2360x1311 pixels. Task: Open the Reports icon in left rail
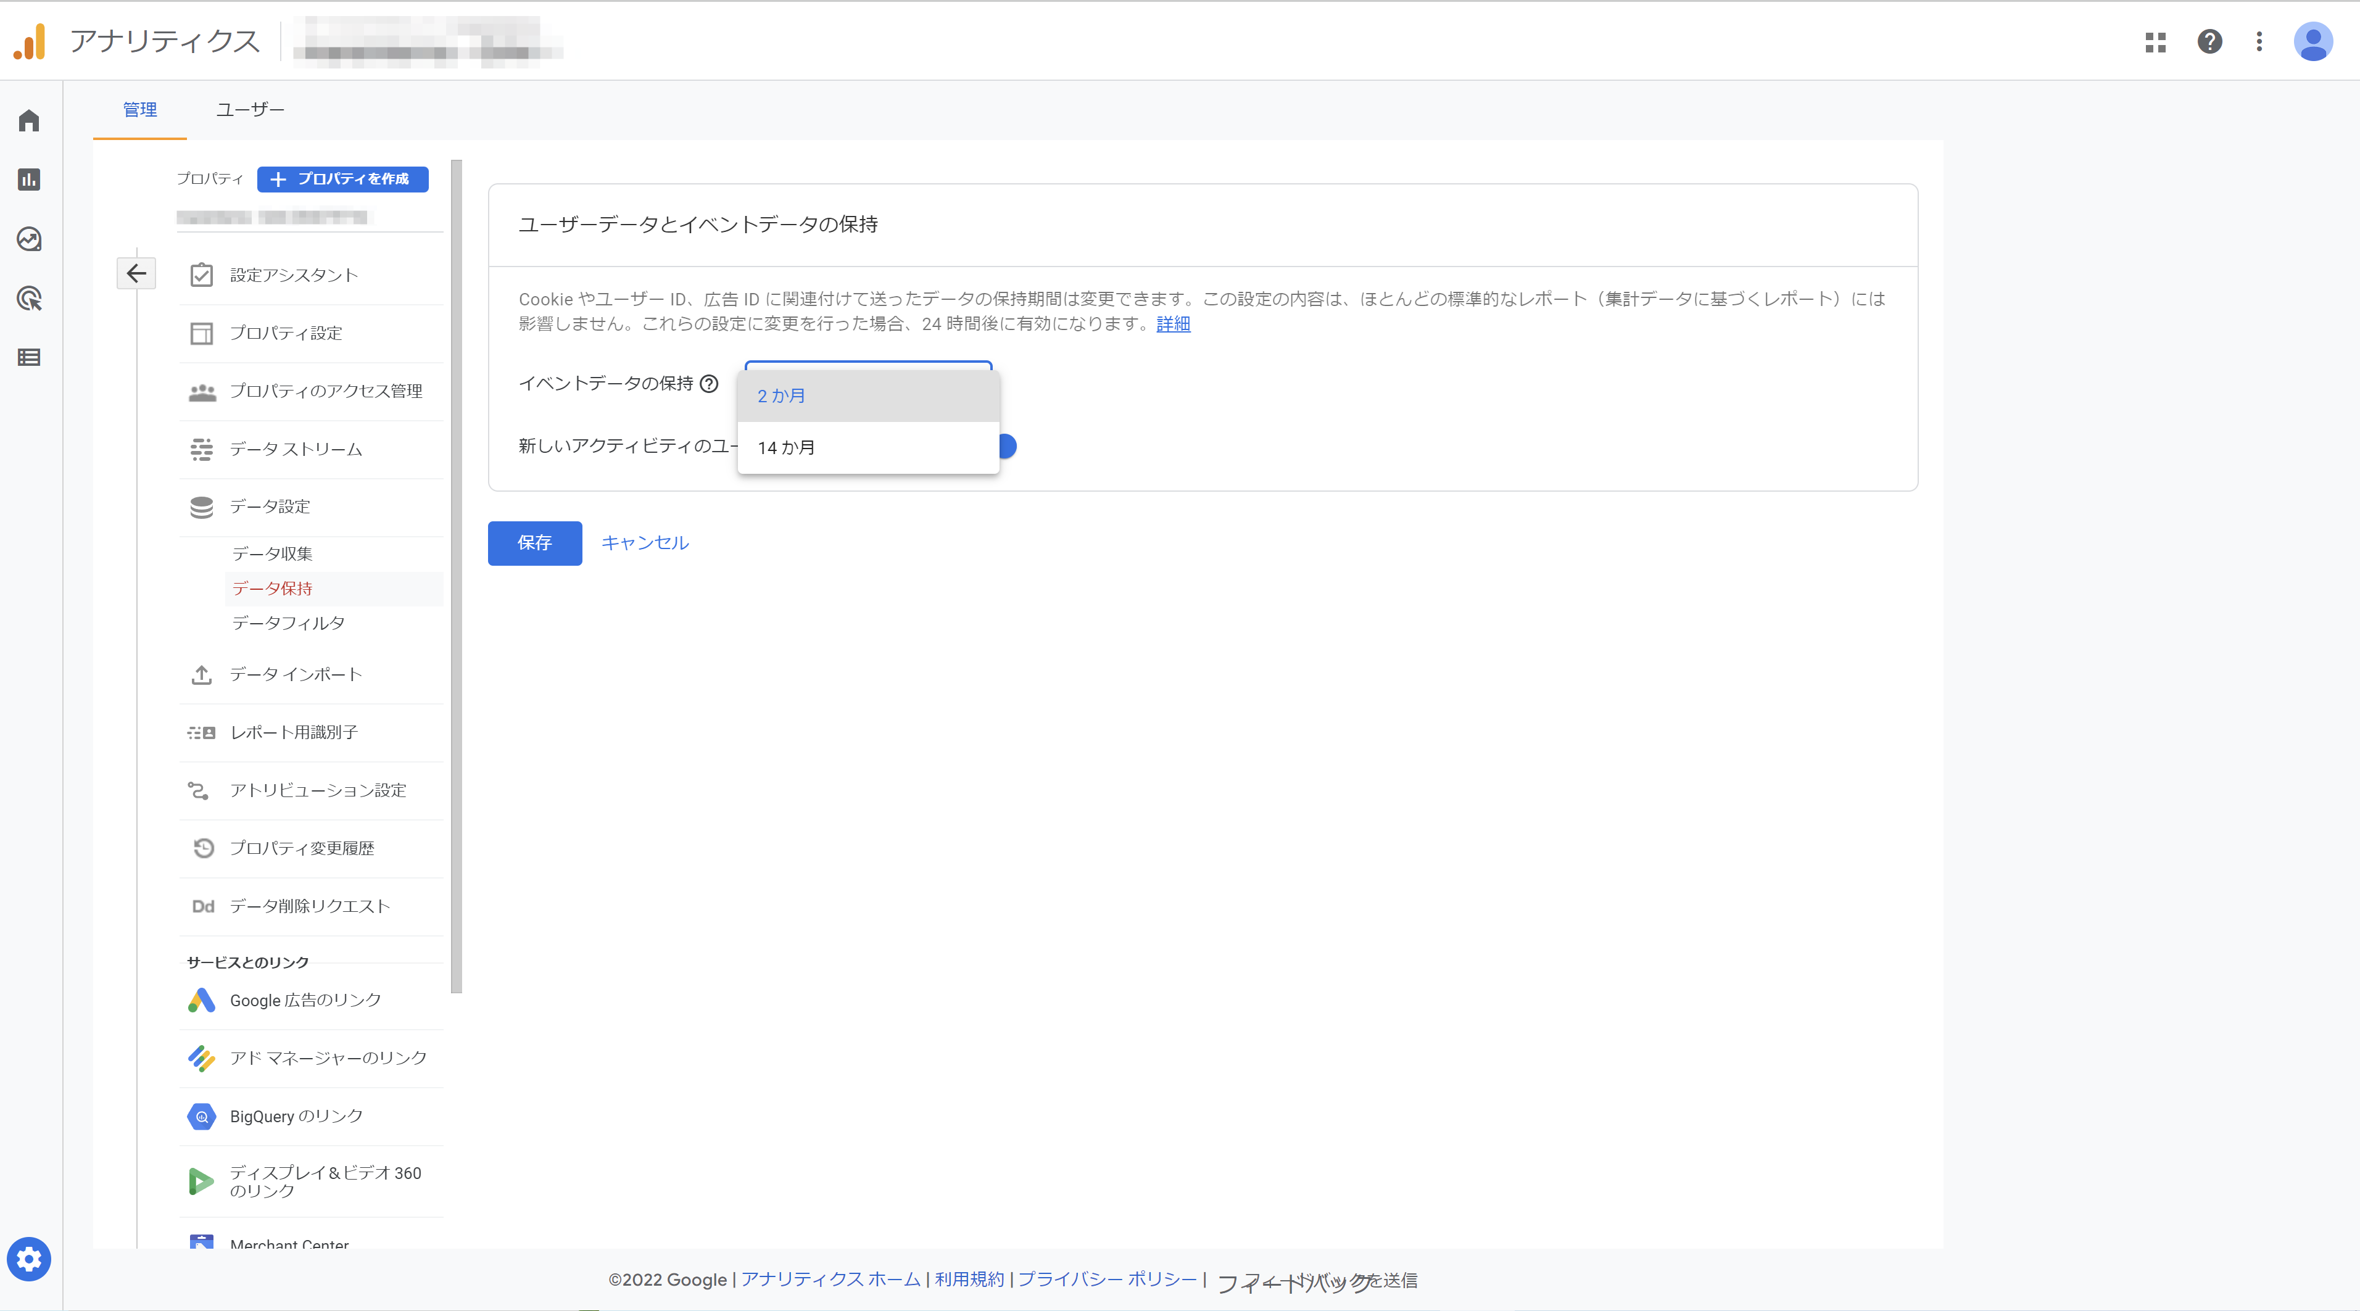tap(28, 180)
